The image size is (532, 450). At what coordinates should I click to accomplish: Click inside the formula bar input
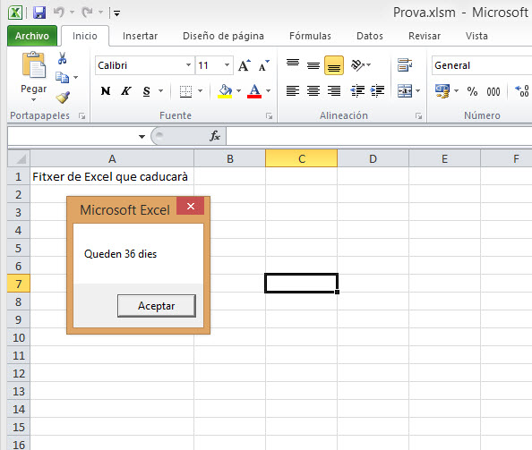pos(379,136)
